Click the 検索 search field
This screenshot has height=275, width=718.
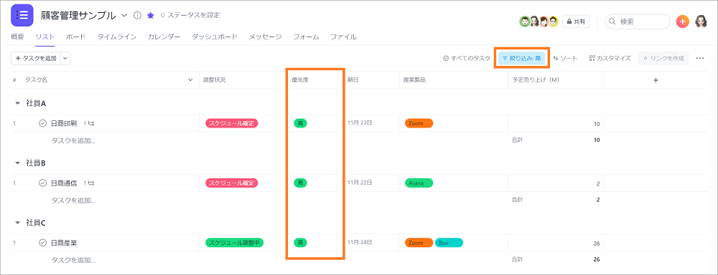pyautogui.click(x=638, y=21)
